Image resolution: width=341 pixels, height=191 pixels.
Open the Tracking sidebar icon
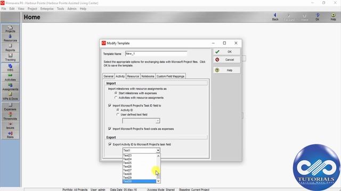point(10,57)
